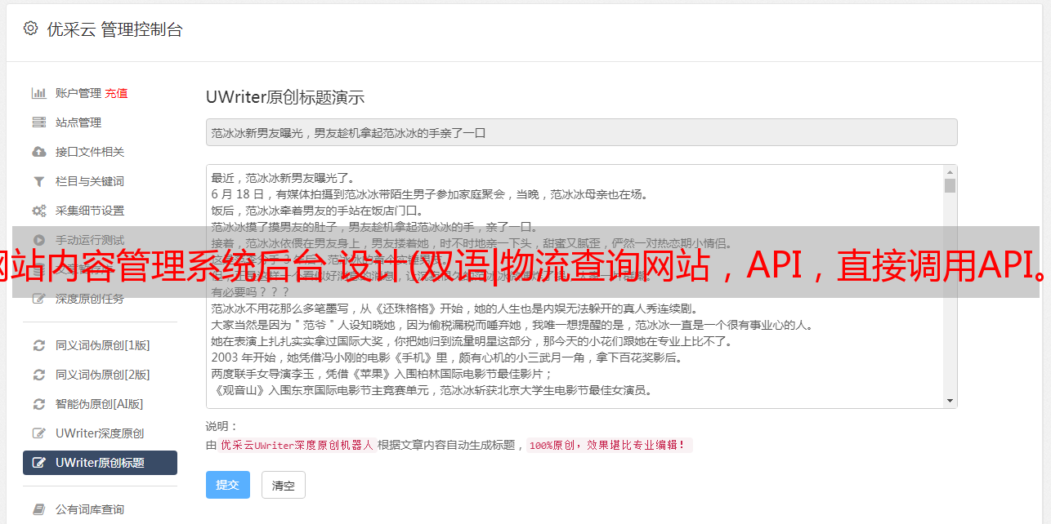The width and height of the screenshot is (1051, 524).
Task: Click the 说明： label below the textarea
Action: [x=221, y=426]
